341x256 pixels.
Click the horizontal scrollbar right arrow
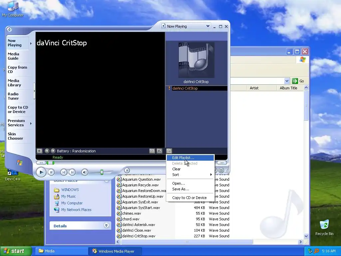[x=301, y=242]
